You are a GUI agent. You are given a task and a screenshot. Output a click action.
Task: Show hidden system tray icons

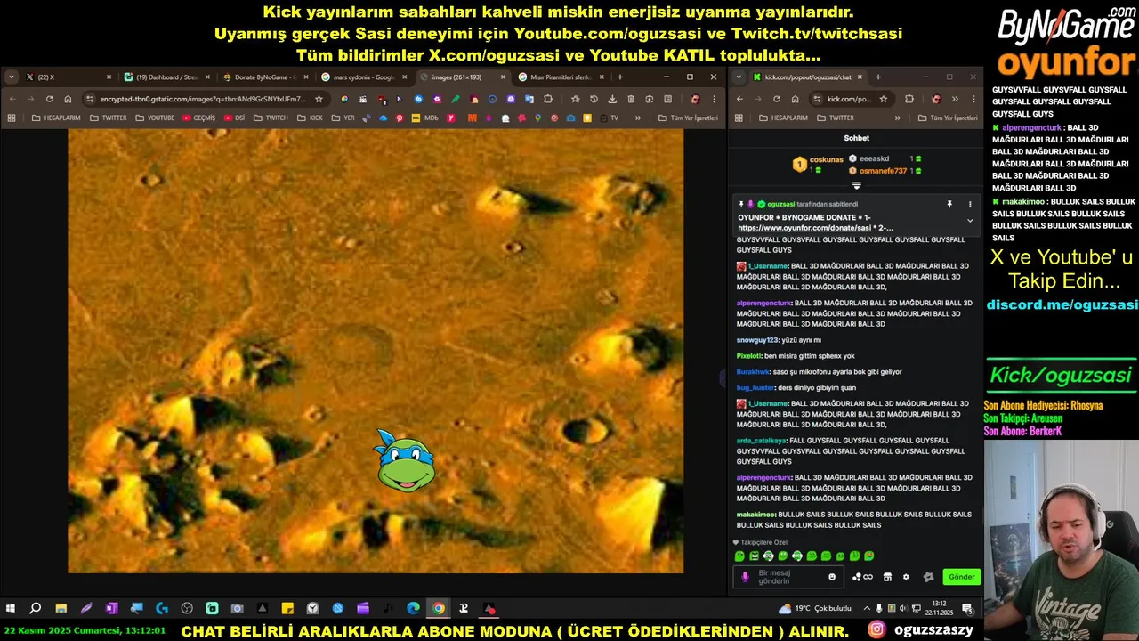pyautogui.click(x=867, y=609)
